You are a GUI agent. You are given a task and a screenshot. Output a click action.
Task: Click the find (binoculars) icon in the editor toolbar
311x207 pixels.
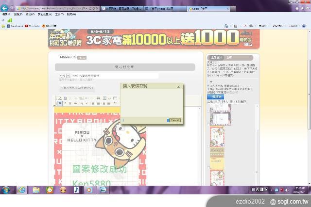point(98,98)
